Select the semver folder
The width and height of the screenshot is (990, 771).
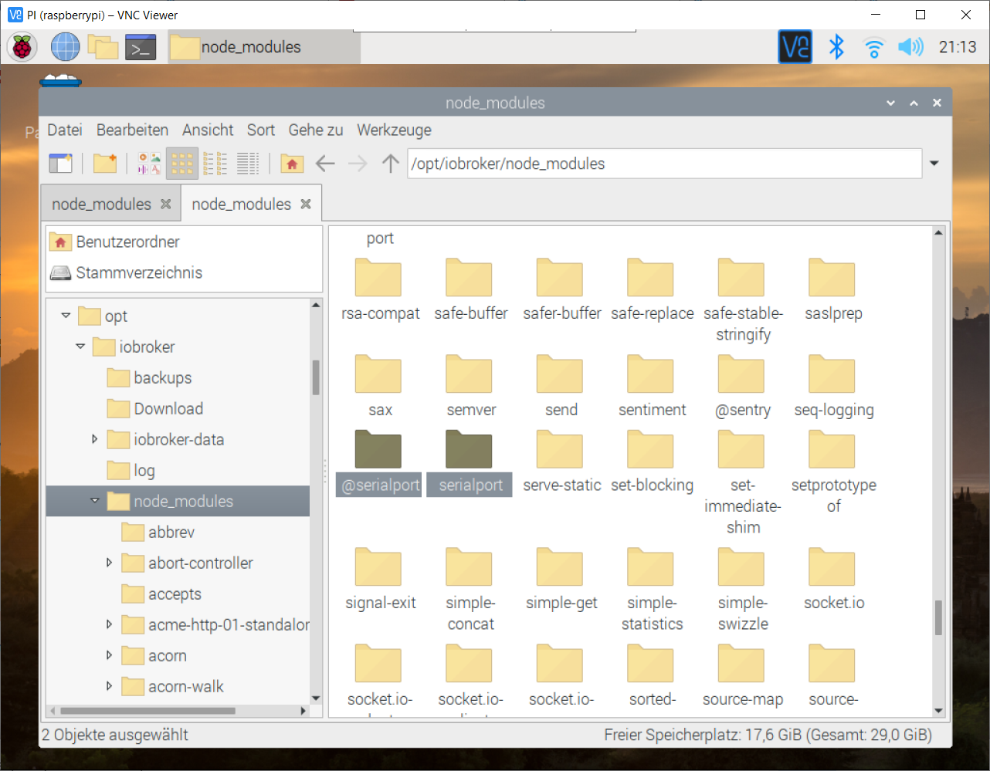(471, 387)
